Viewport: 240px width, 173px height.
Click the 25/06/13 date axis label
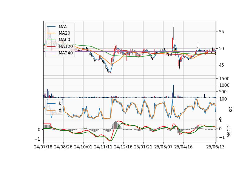pos(215,147)
